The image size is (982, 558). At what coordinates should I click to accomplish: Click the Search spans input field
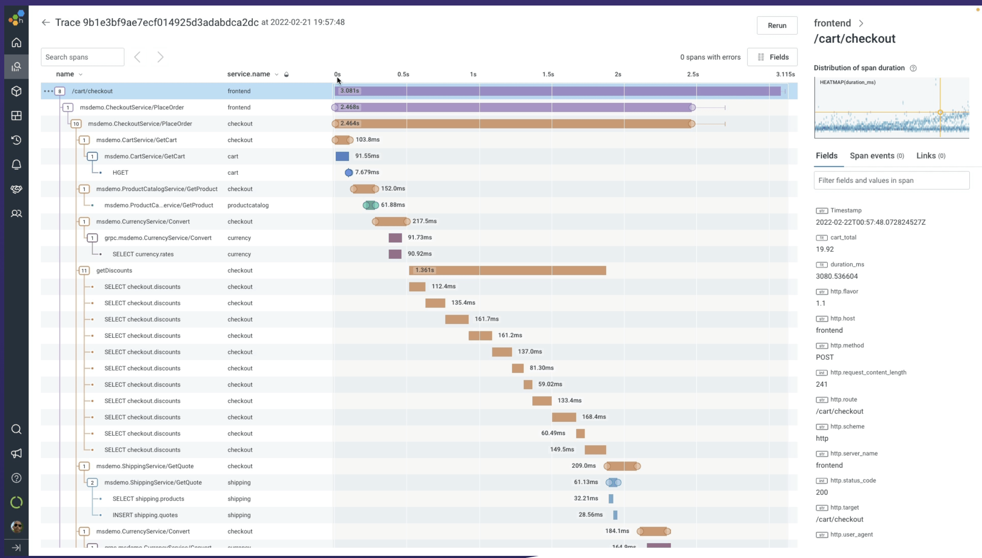(x=82, y=57)
